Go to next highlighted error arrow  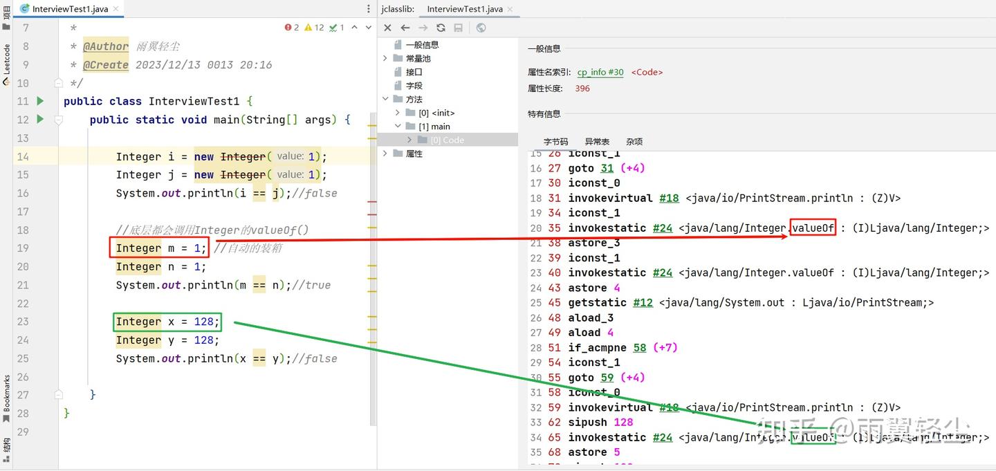tap(370, 28)
